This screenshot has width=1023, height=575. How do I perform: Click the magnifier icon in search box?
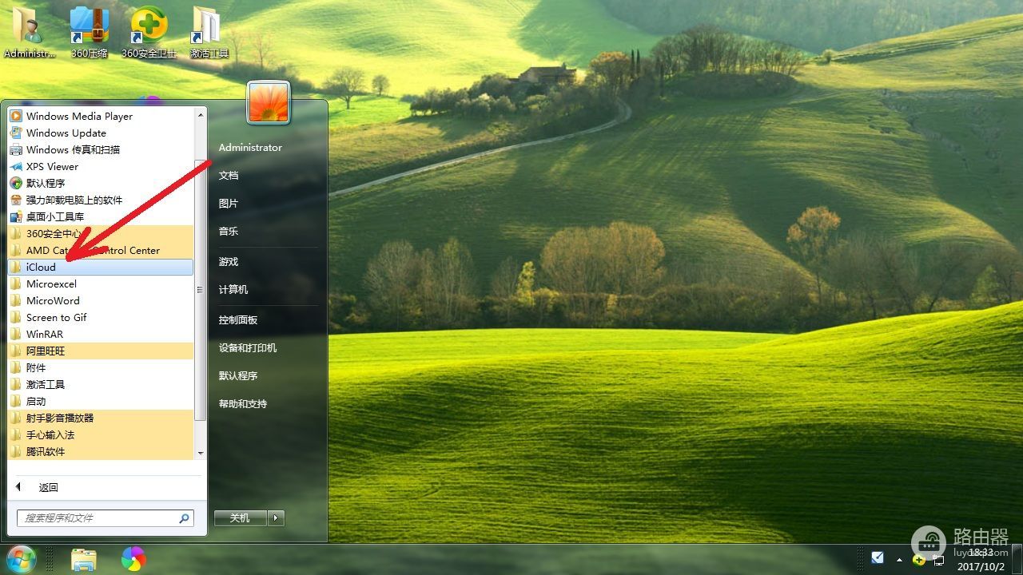185,517
